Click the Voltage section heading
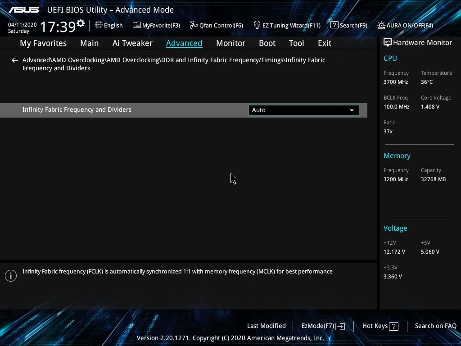 [395, 228]
